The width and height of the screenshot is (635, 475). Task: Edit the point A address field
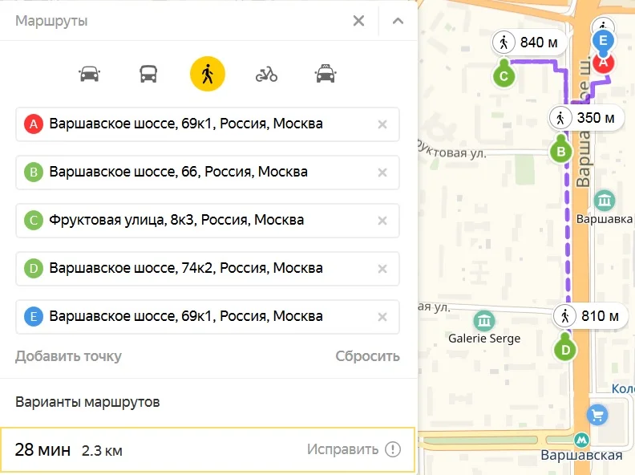208,124
